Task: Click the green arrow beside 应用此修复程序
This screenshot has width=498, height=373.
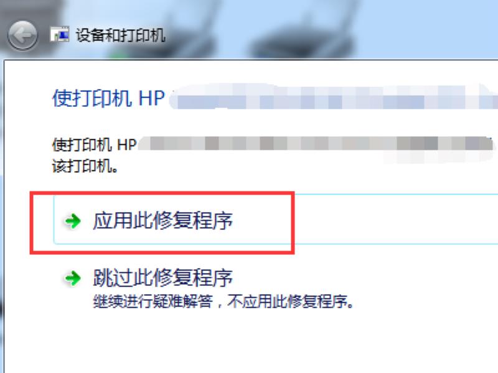Action: click(73, 221)
